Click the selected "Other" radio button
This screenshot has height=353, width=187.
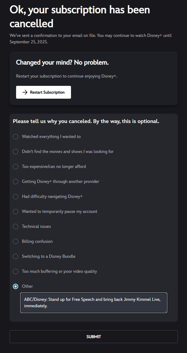point(16,286)
